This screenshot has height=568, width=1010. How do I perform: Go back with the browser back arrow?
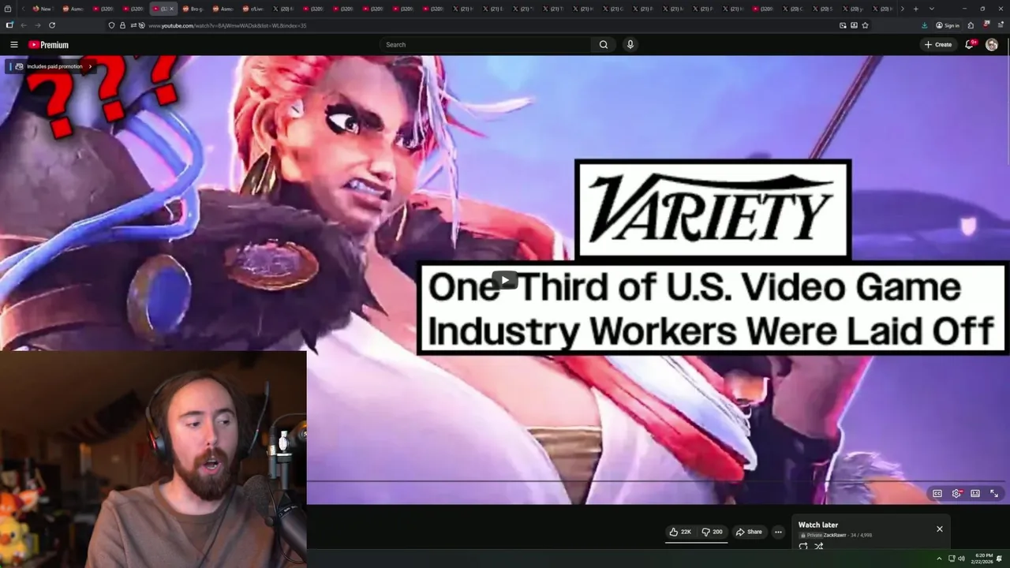24,25
